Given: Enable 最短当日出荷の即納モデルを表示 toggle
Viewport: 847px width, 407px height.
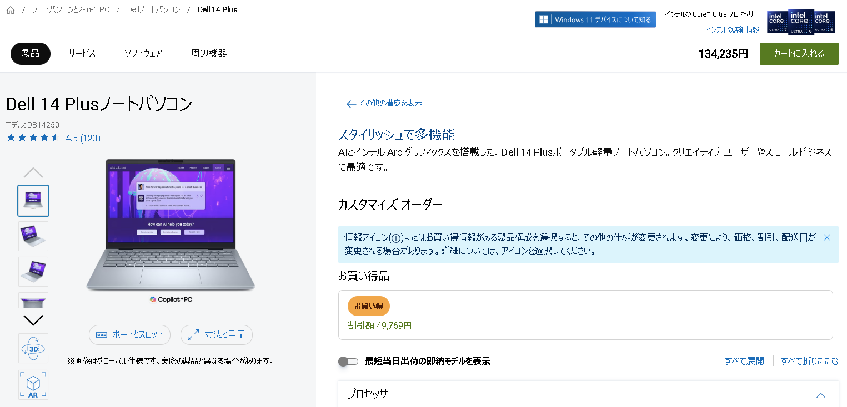Looking at the screenshot, I should click(x=348, y=360).
